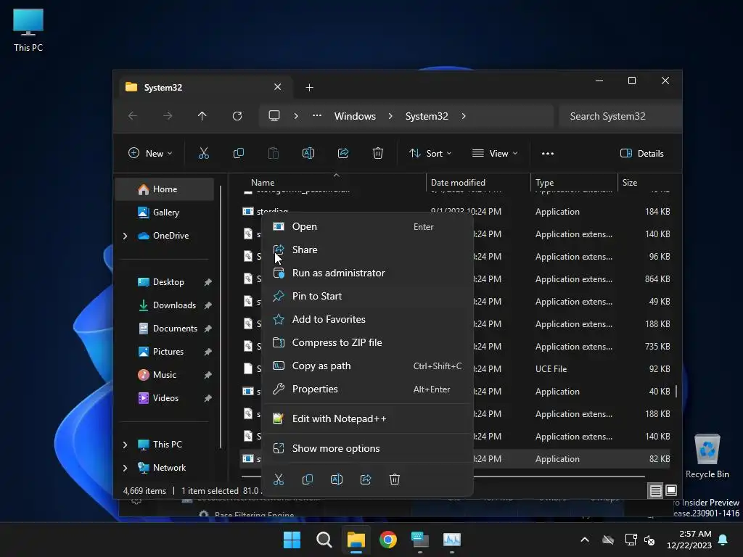The image size is (743, 557).
Task: Click the Rename icon at the context menu bottom
Action: tap(337, 479)
